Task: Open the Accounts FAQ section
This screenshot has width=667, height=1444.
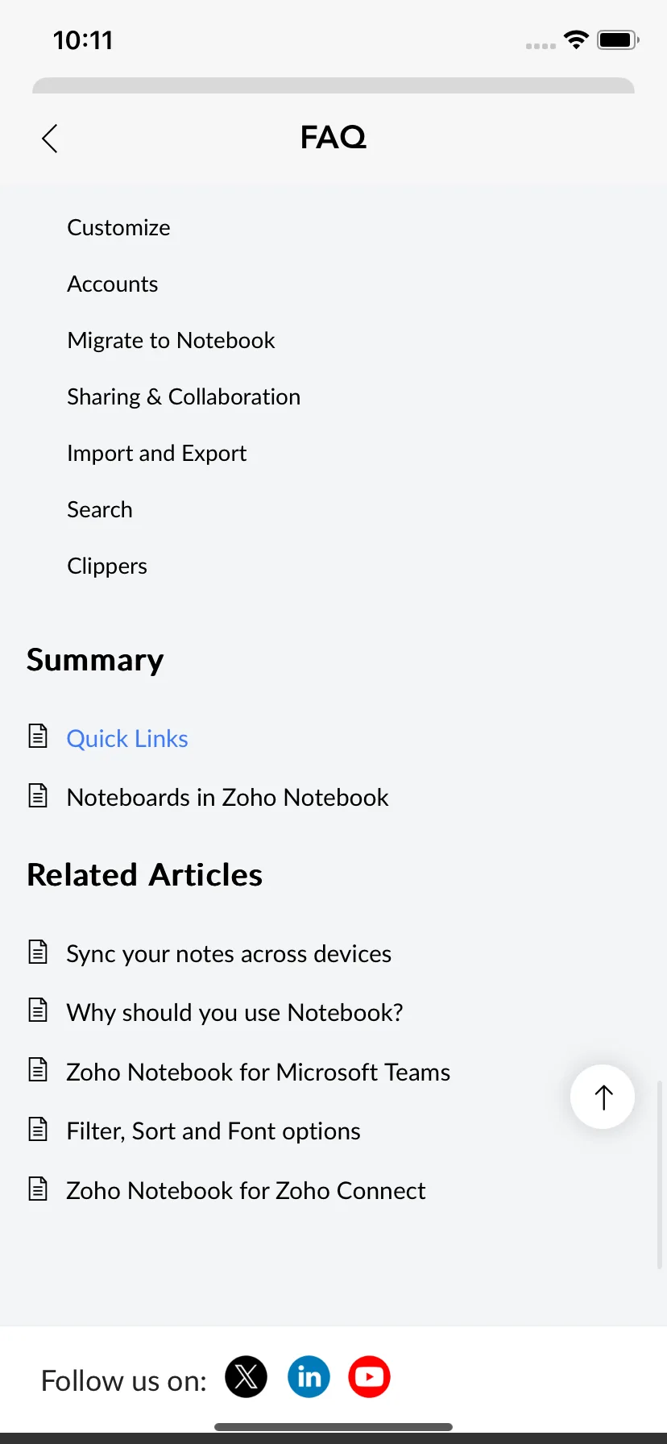Action: pyautogui.click(x=113, y=284)
